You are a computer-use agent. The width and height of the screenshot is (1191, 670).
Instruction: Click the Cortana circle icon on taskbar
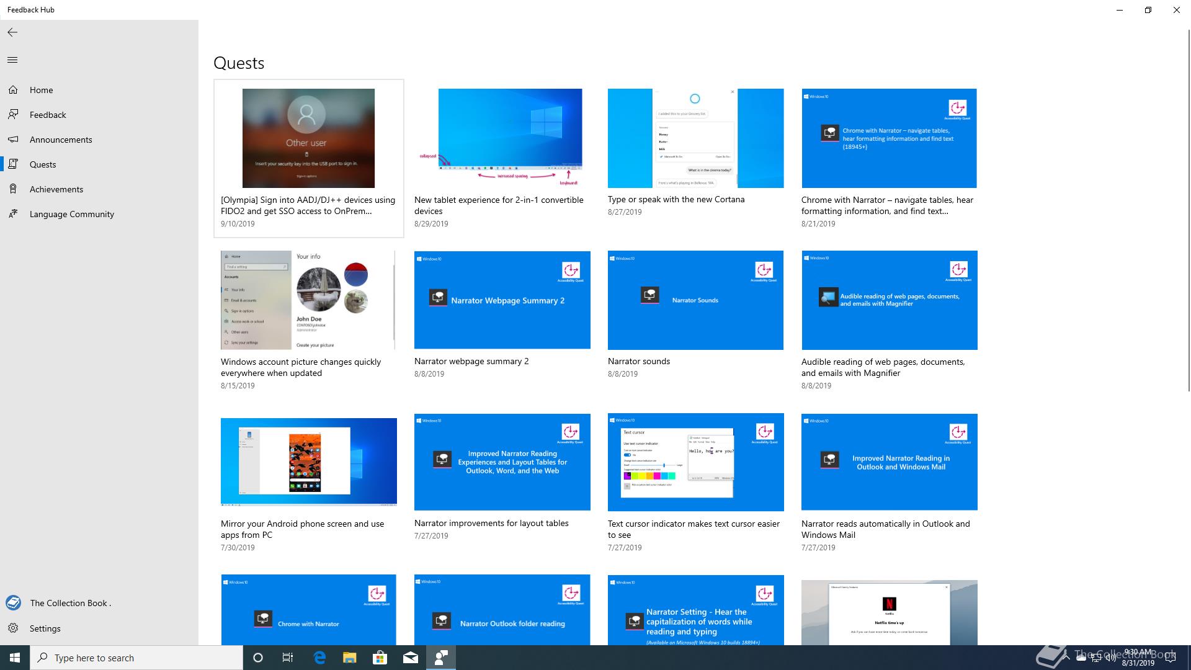point(258,658)
